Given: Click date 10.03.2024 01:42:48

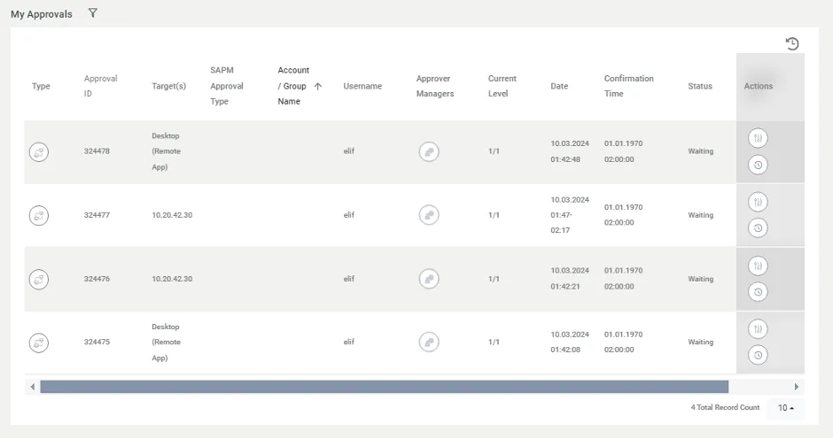Looking at the screenshot, I should click(x=570, y=151).
